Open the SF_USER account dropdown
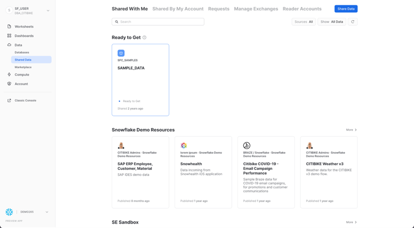 (48, 11)
